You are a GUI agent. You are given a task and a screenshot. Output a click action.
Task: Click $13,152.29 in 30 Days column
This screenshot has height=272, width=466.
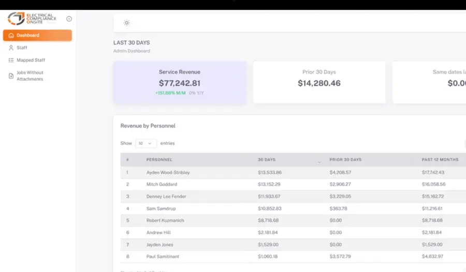coord(269,185)
